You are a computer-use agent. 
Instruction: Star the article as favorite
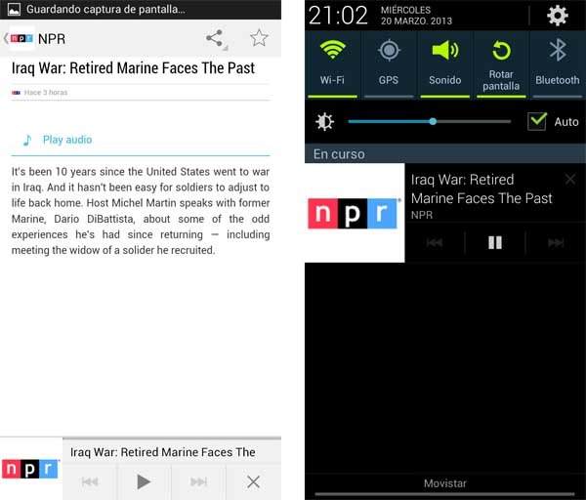(259, 38)
